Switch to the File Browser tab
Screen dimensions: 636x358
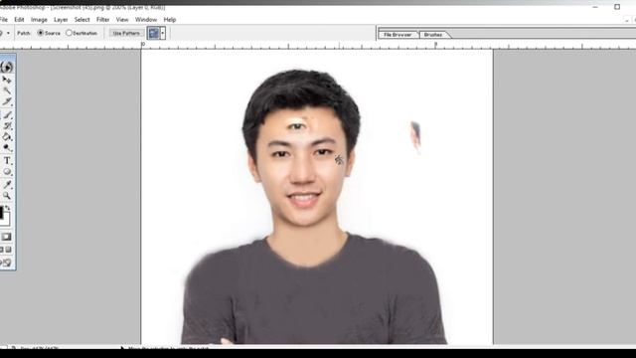pyautogui.click(x=397, y=35)
